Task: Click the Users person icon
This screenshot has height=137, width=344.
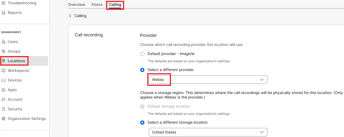Action: point(3,42)
